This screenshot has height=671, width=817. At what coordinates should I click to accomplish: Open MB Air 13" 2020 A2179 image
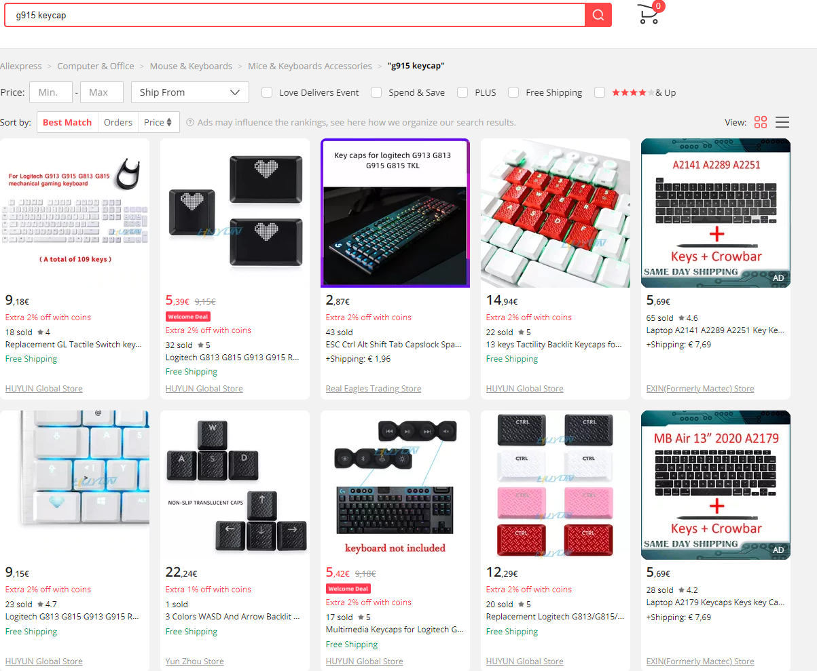[716, 485]
